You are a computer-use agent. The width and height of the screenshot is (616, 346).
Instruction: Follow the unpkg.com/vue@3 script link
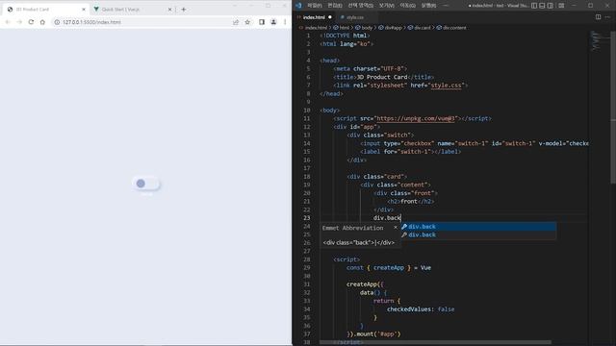tap(416, 118)
